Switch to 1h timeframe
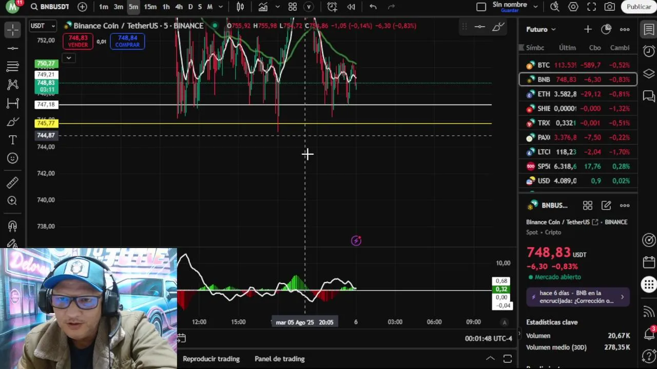Screen dimensions: 657x369 coord(166,7)
